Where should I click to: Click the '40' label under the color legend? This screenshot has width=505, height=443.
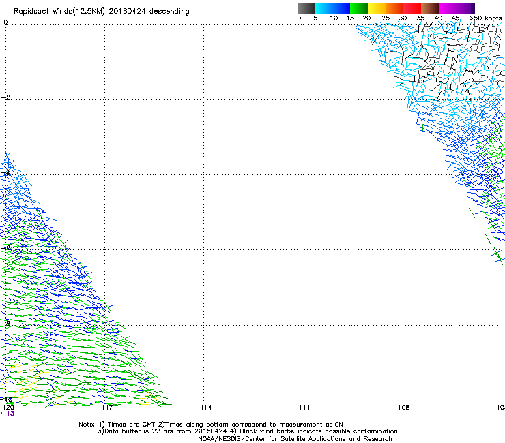pos(438,18)
